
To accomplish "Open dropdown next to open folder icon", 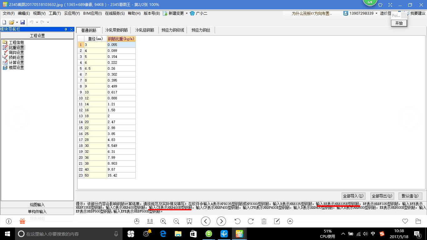I will click(x=17, y=22).
